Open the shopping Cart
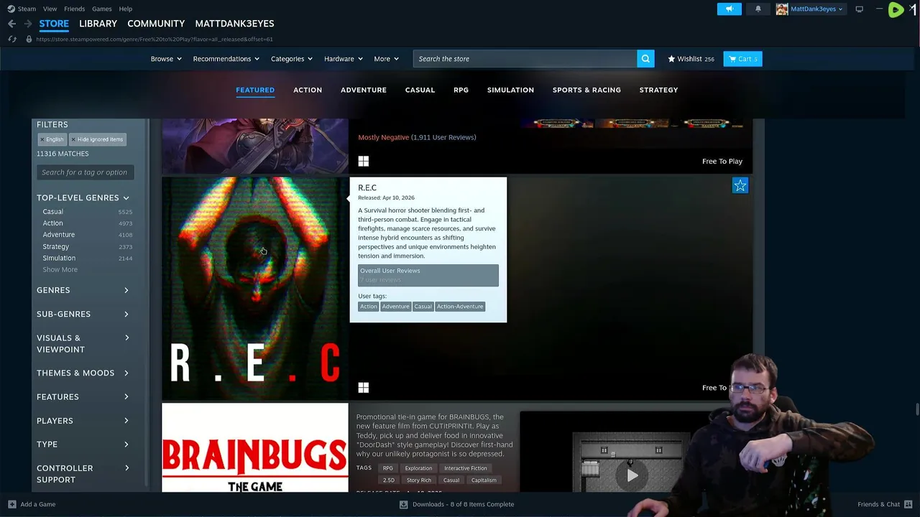The height and width of the screenshot is (517, 920). point(742,59)
